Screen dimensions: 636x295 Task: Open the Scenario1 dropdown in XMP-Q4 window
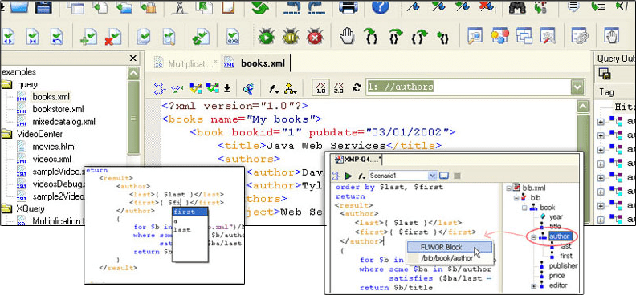(432, 176)
